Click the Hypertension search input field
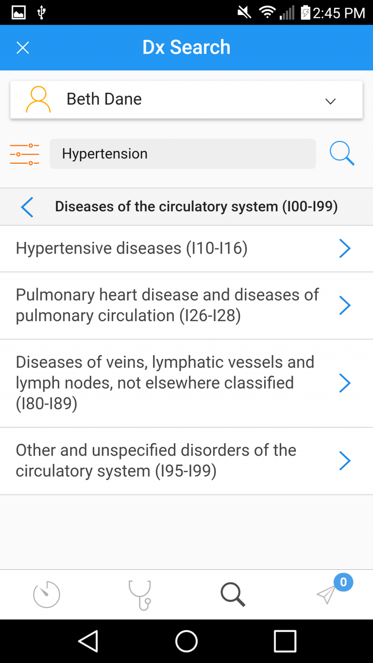 [183, 154]
